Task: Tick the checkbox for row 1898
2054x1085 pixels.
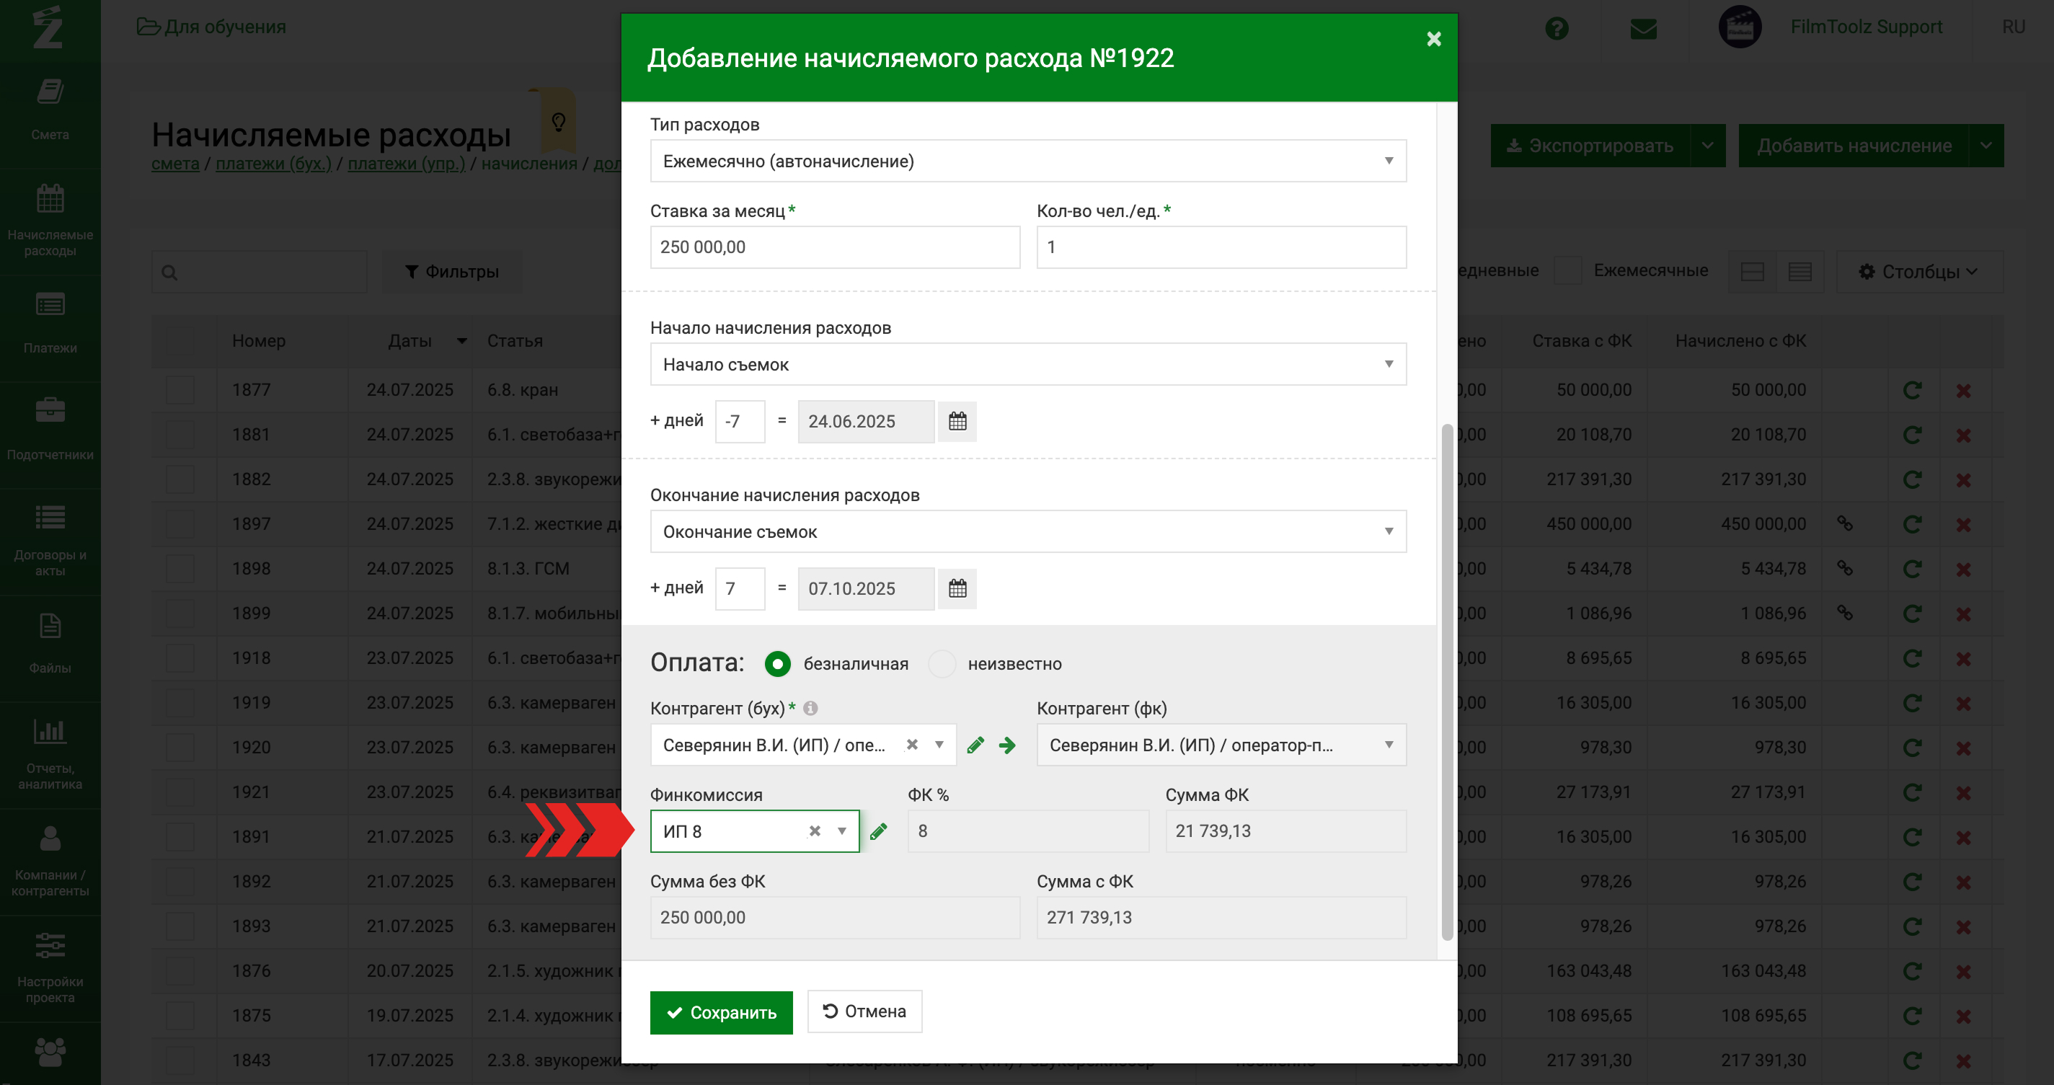Action: (x=180, y=568)
